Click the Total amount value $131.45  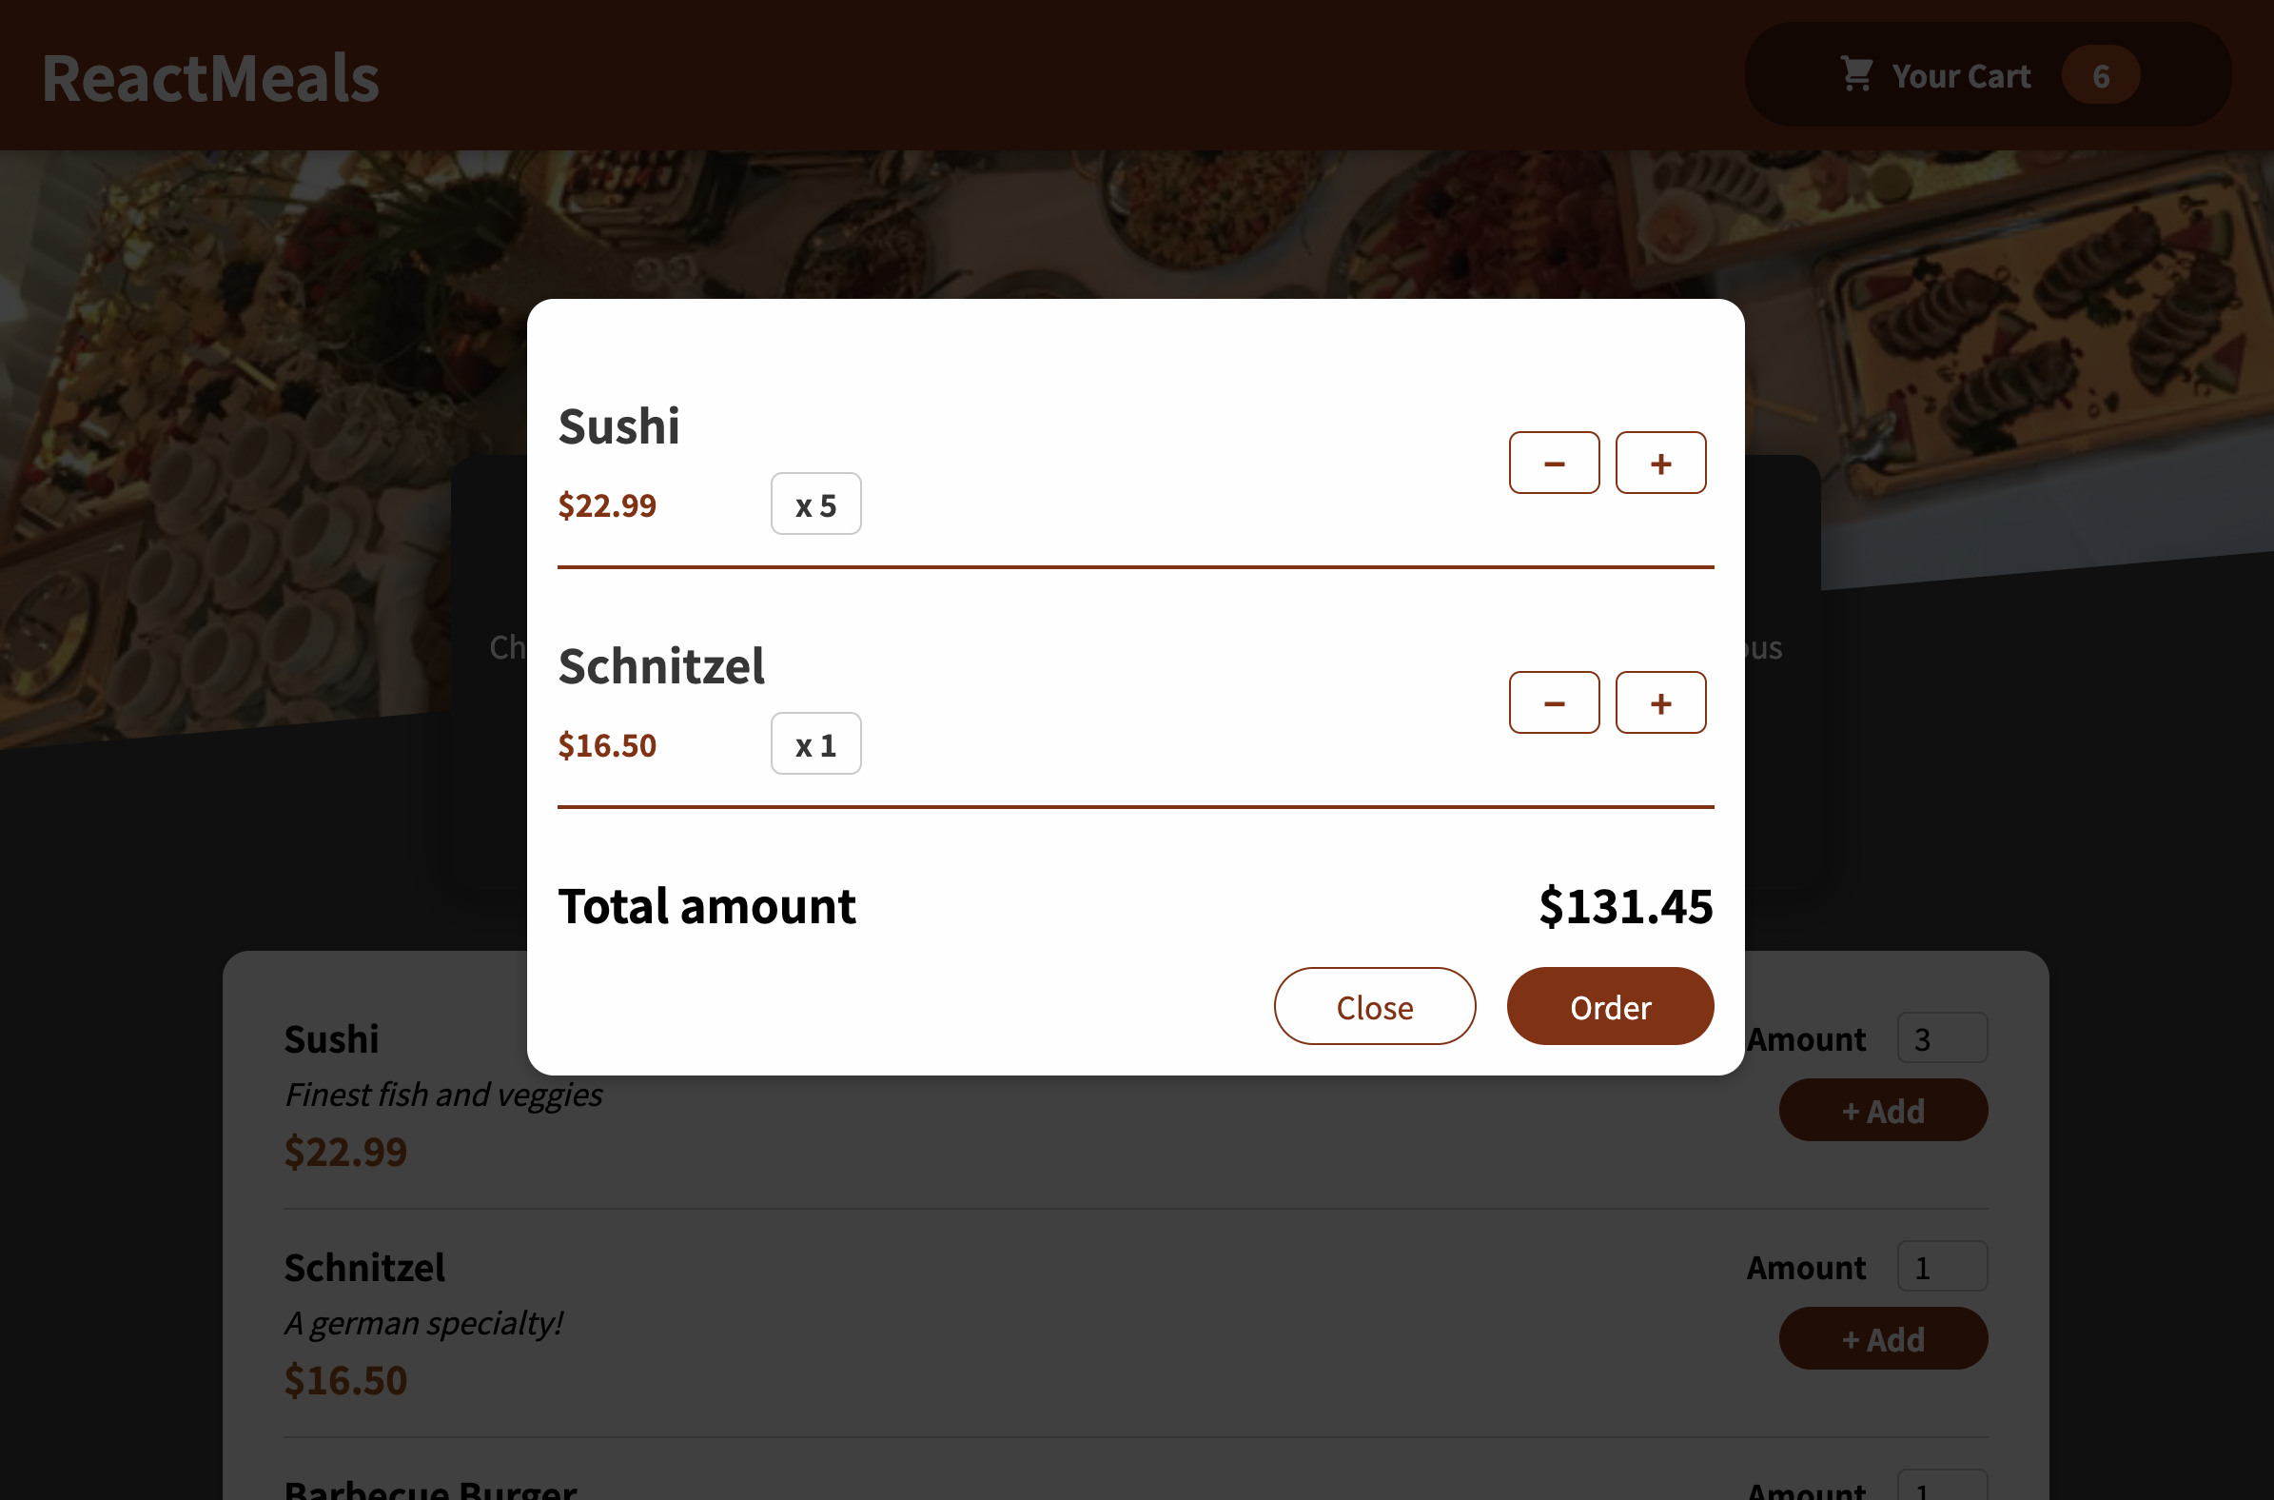(1626, 906)
